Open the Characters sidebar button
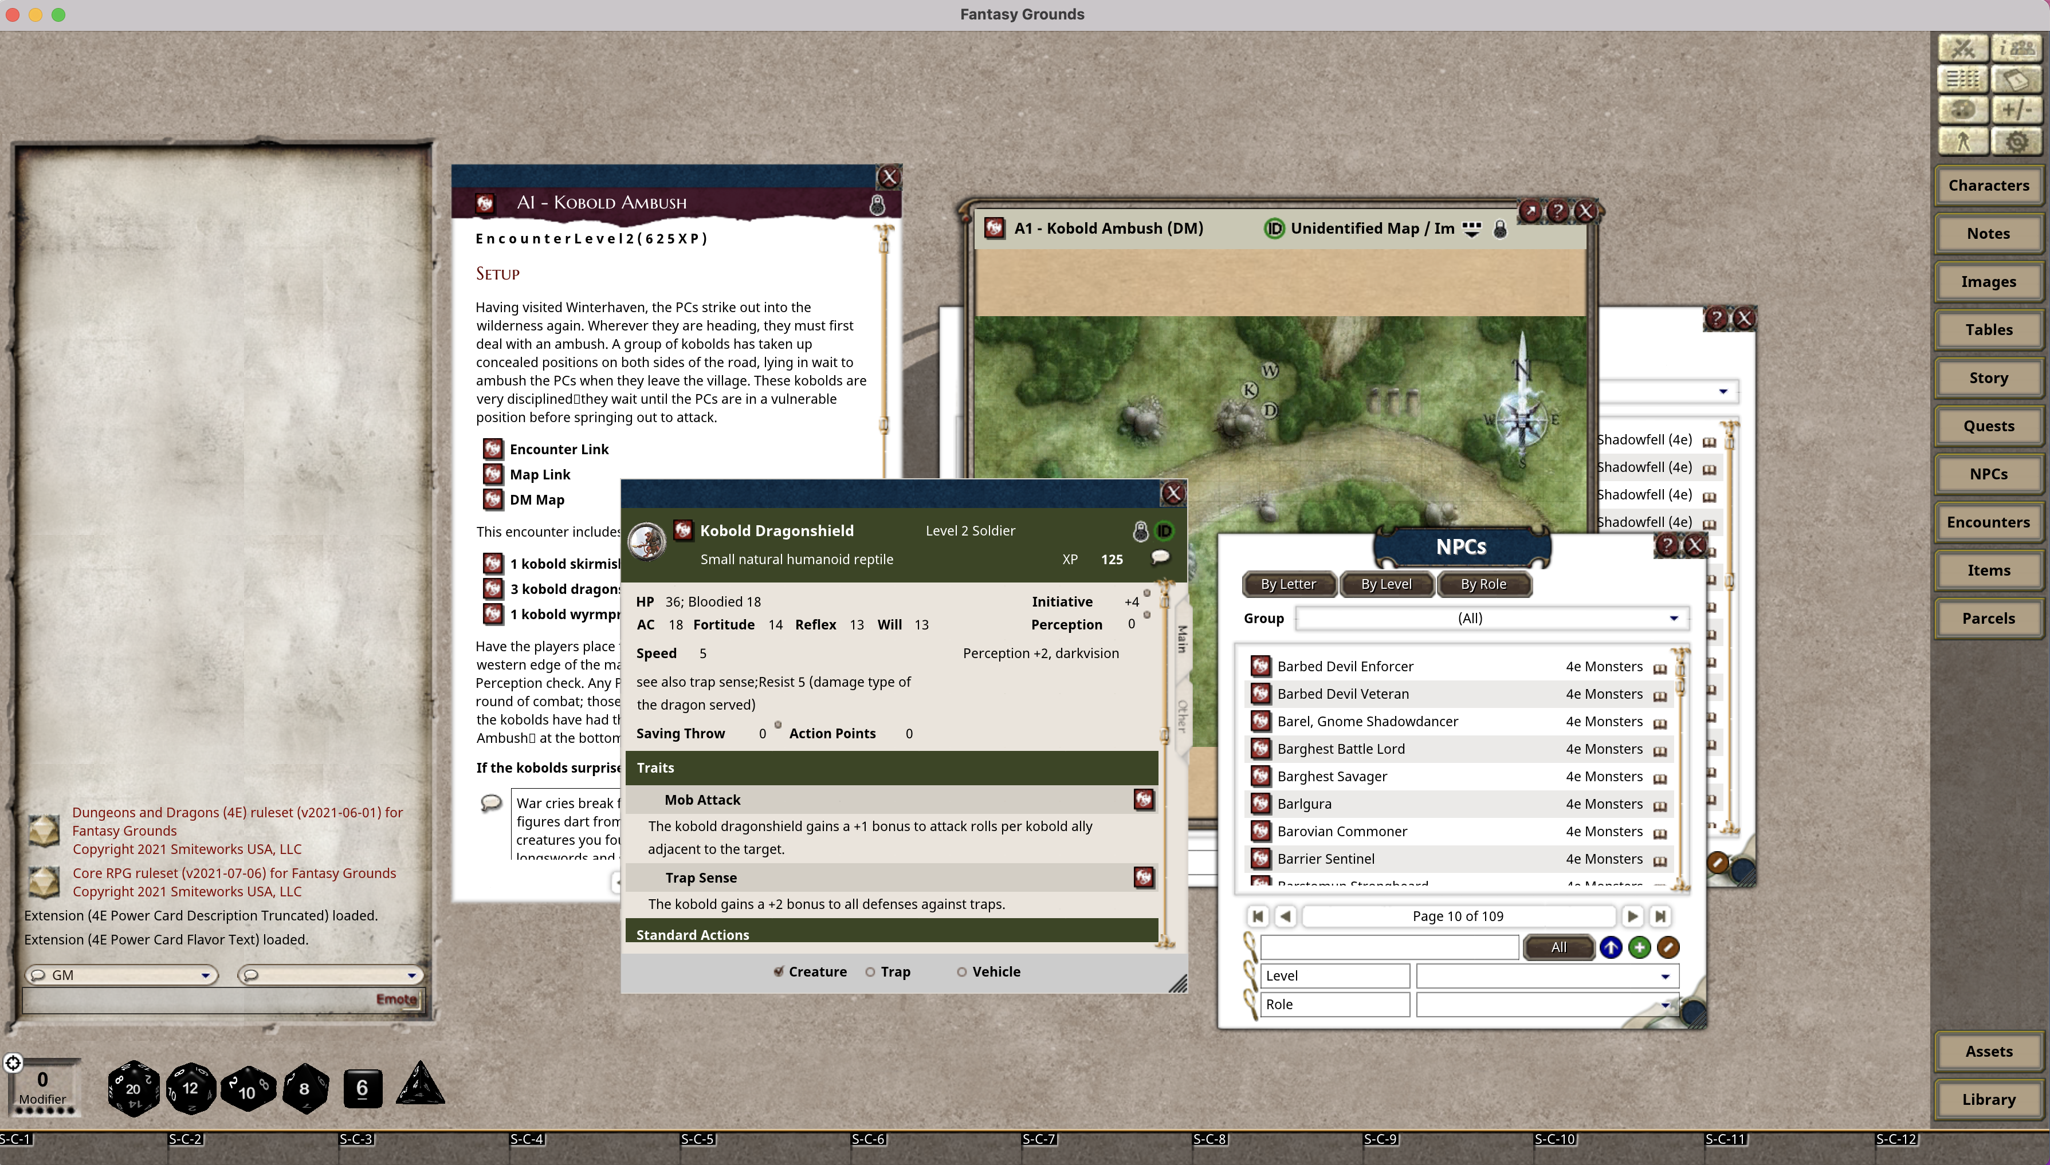Screen dimensions: 2050x1165 (x=1988, y=186)
